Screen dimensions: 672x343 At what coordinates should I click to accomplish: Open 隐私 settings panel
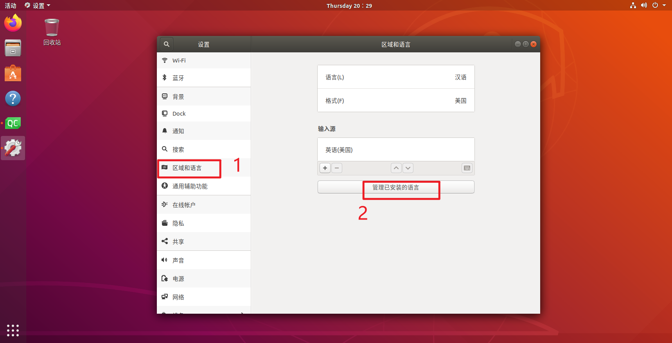coord(204,223)
